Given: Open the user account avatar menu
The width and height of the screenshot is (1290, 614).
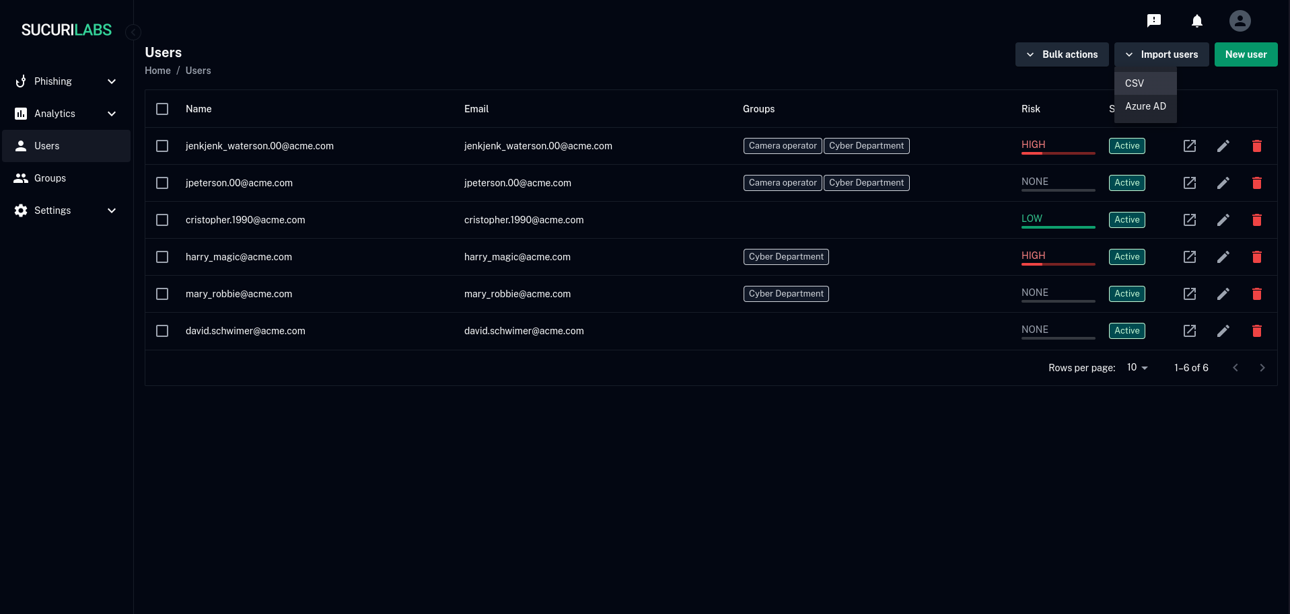Looking at the screenshot, I should 1240,21.
